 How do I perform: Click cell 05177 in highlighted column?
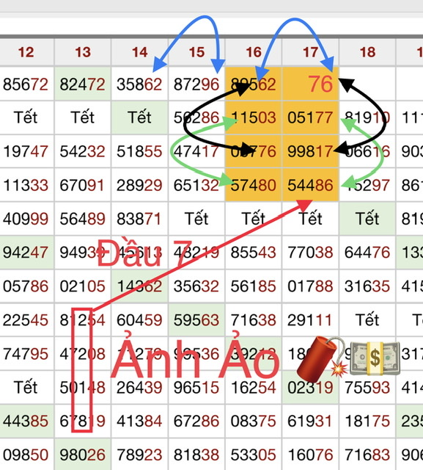[311, 117]
